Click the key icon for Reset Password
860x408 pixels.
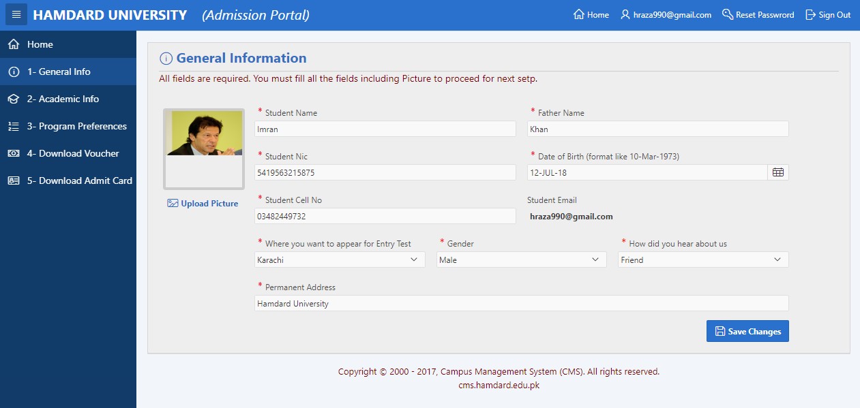point(728,14)
